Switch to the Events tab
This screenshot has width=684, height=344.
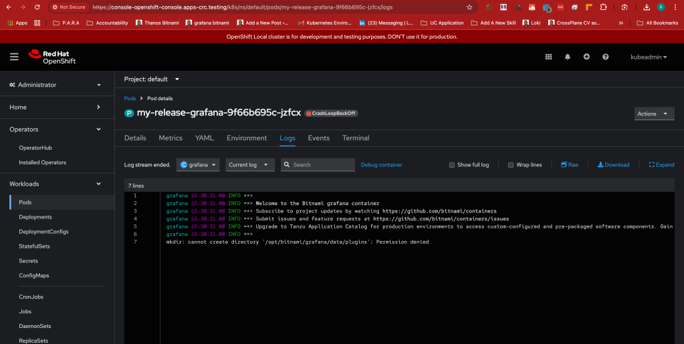pos(319,138)
